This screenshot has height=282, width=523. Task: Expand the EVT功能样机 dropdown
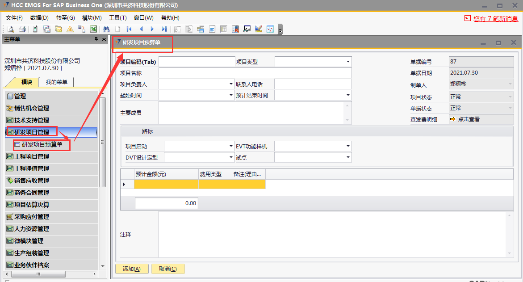pos(348,147)
